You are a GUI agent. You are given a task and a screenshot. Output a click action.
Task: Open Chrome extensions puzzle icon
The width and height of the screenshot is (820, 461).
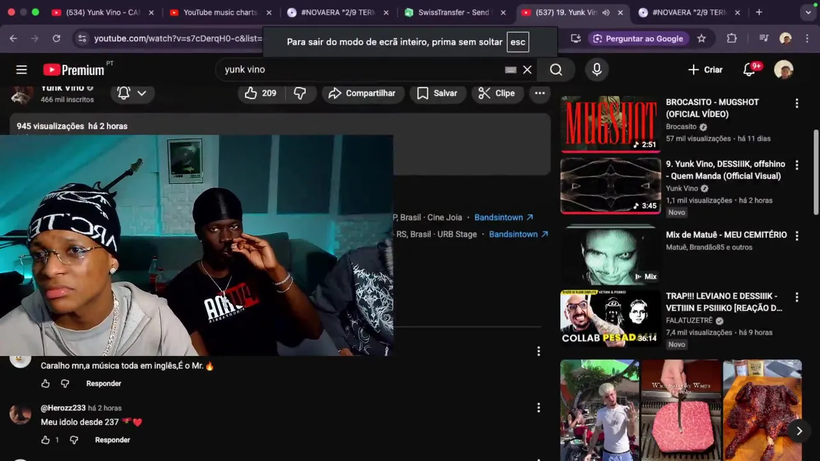(x=732, y=38)
